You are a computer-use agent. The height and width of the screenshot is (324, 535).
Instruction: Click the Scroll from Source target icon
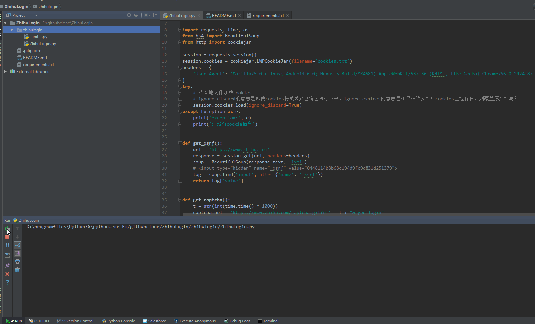tap(129, 15)
